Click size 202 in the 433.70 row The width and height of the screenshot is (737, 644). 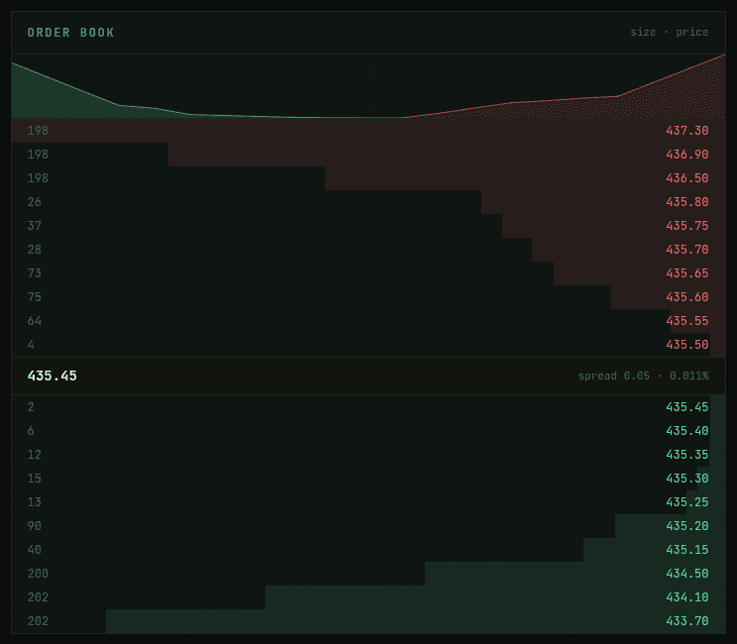[38, 621]
